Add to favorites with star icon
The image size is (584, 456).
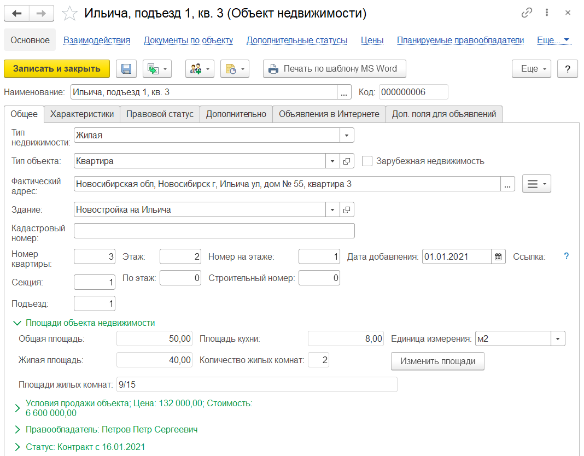[69, 14]
